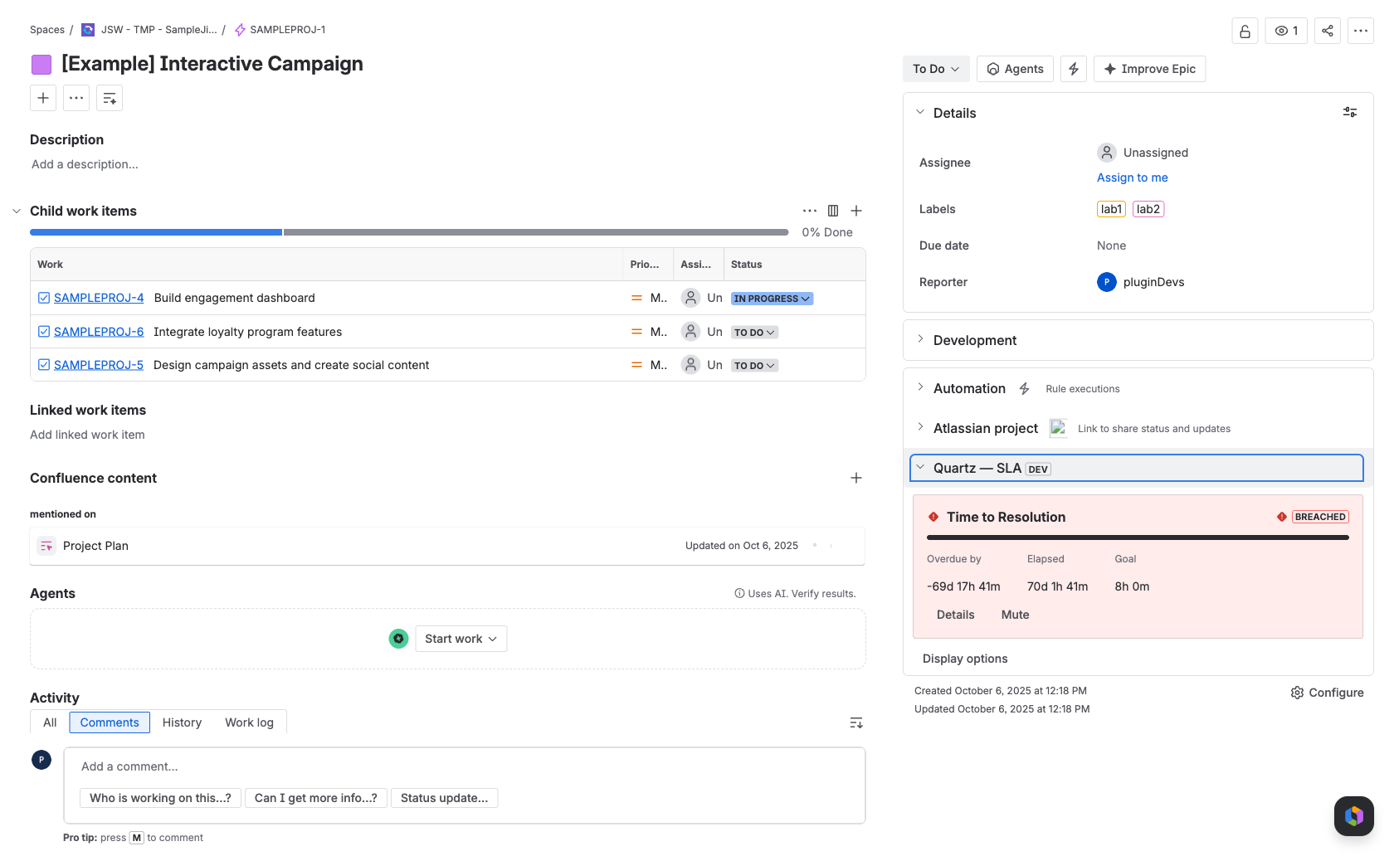Click Improve Epic button
This screenshot has width=1394, height=856.
click(1150, 69)
